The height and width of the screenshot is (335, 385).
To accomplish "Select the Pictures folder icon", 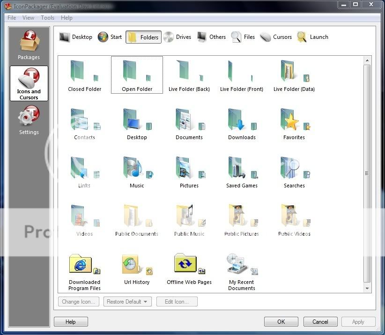I will coord(189,171).
